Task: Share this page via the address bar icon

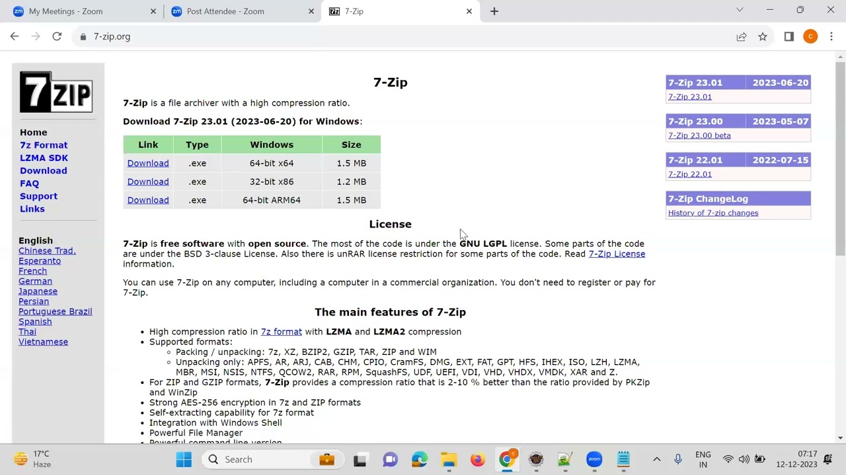Action: (742, 37)
